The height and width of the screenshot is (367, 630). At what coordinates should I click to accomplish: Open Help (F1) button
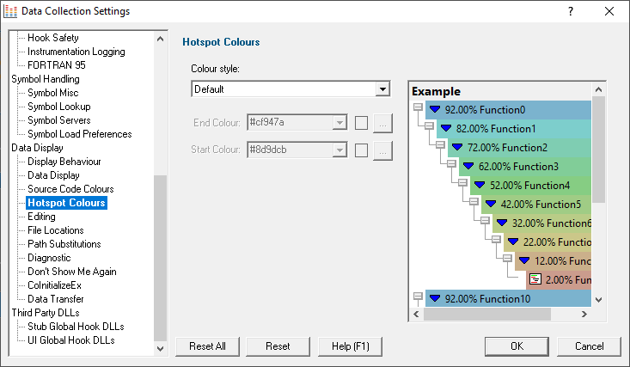coord(351,346)
